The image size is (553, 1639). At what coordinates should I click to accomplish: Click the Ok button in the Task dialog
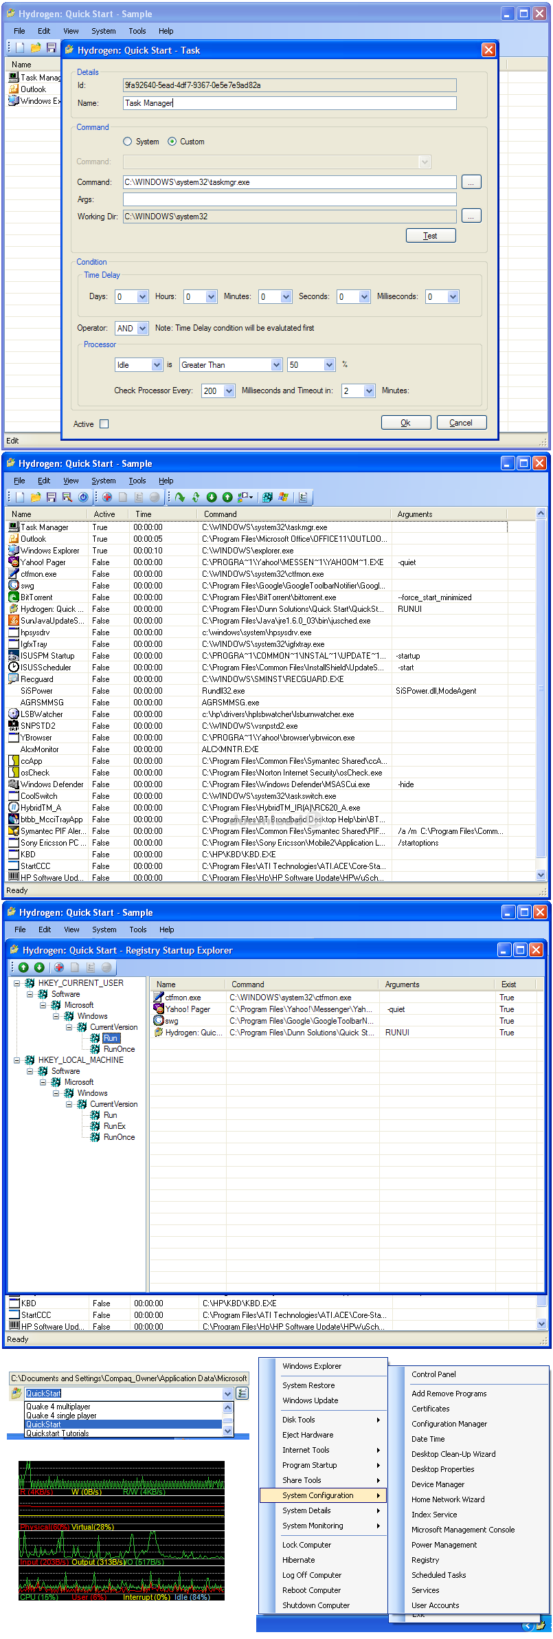(x=405, y=423)
